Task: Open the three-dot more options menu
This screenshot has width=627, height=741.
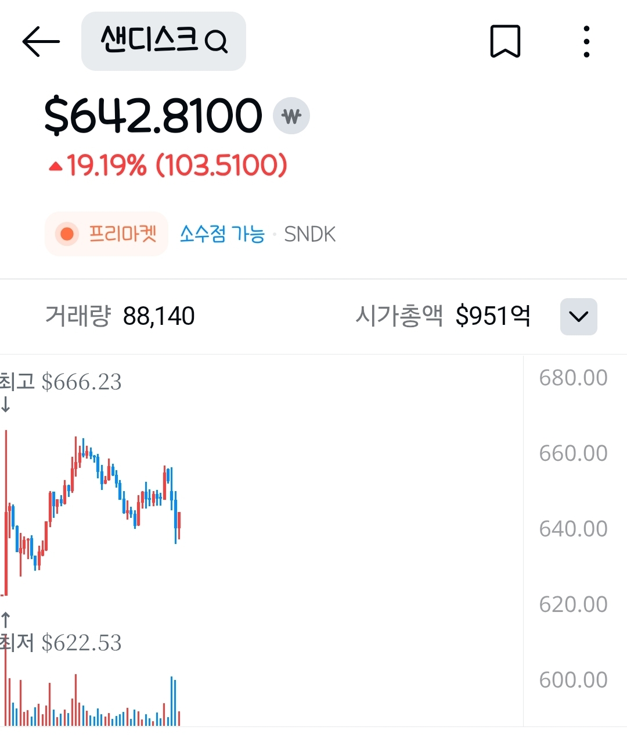Action: 586,41
